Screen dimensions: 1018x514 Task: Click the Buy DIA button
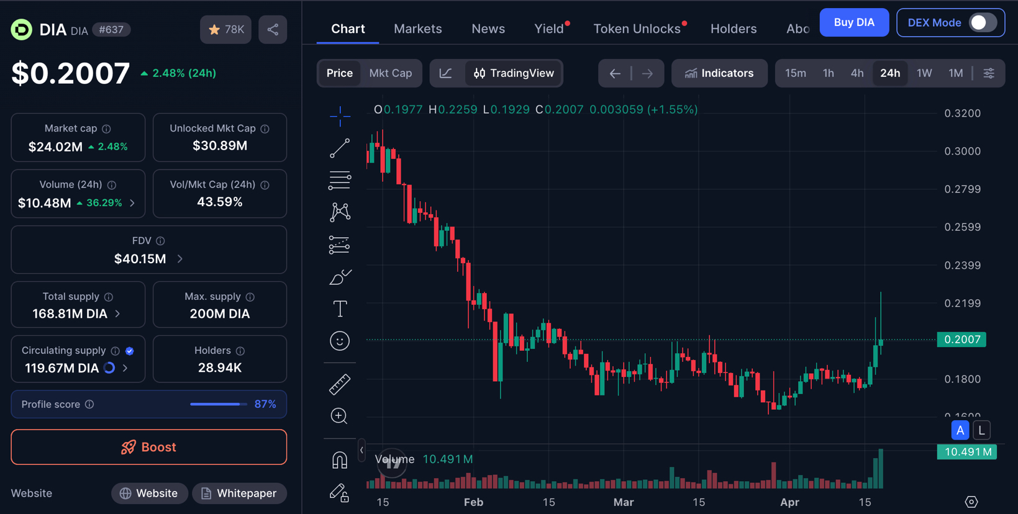pyautogui.click(x=854, y=22)
